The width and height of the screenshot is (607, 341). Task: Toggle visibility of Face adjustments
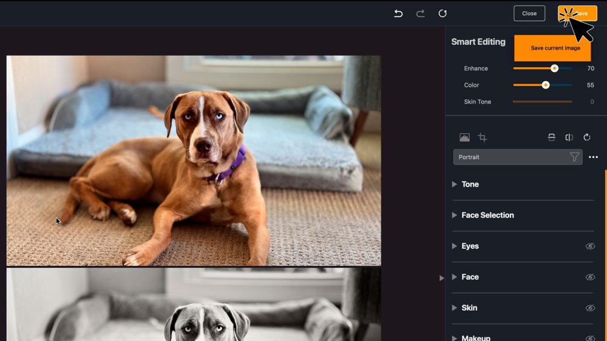pyautogui.click(x=590, y=277)
